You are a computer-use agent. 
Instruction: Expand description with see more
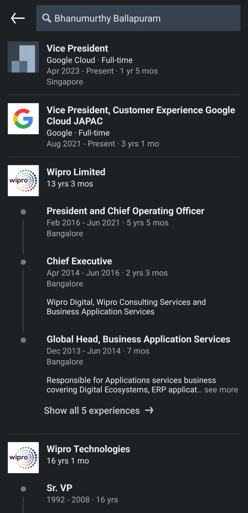coord(221,390)
